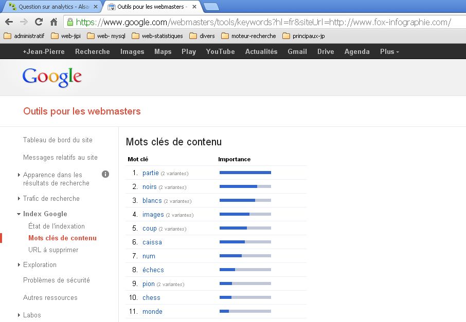The width and height of the screenshot is (466, 322).
Task: Open the principaux-jp bookmark folder
Action: tap(303, 36)
